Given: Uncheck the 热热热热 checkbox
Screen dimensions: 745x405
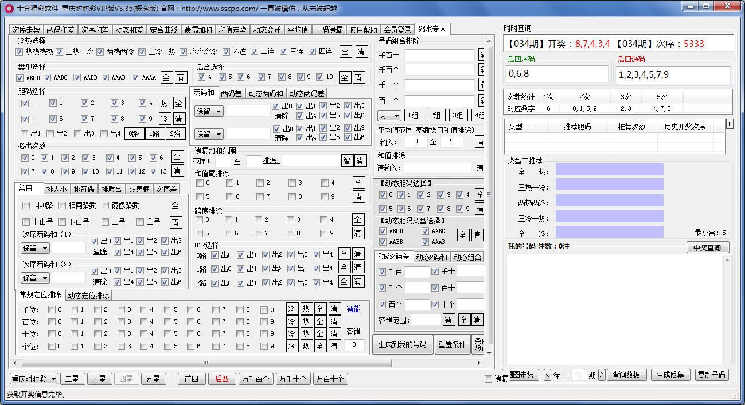Looking at the screenshot, I should click(x=19, y=52).
